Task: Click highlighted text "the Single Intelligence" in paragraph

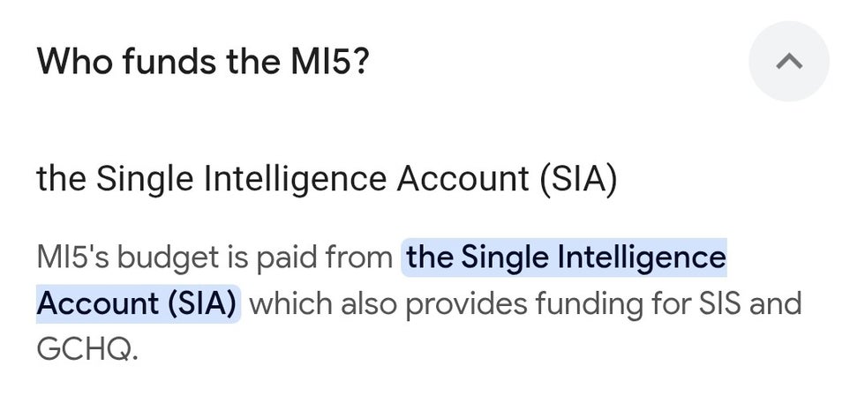Action: point(566,257)
